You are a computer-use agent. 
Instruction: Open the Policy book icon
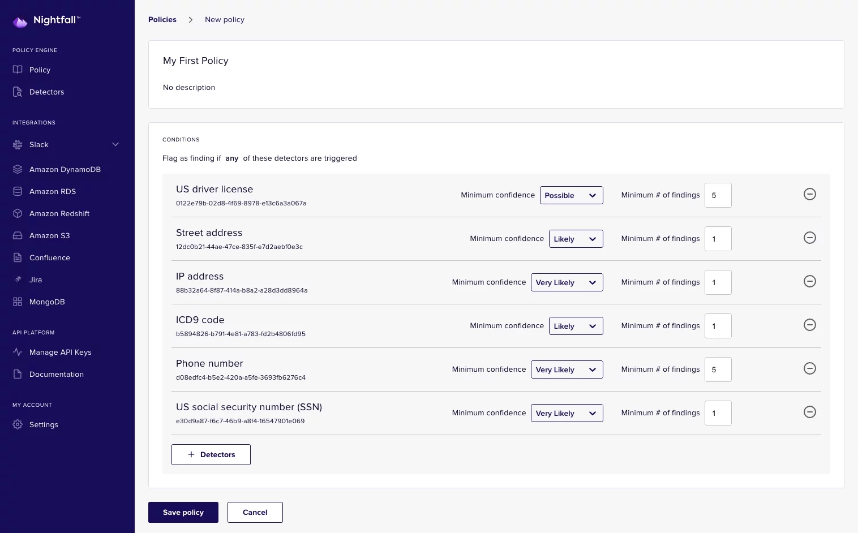click(18, 70)
